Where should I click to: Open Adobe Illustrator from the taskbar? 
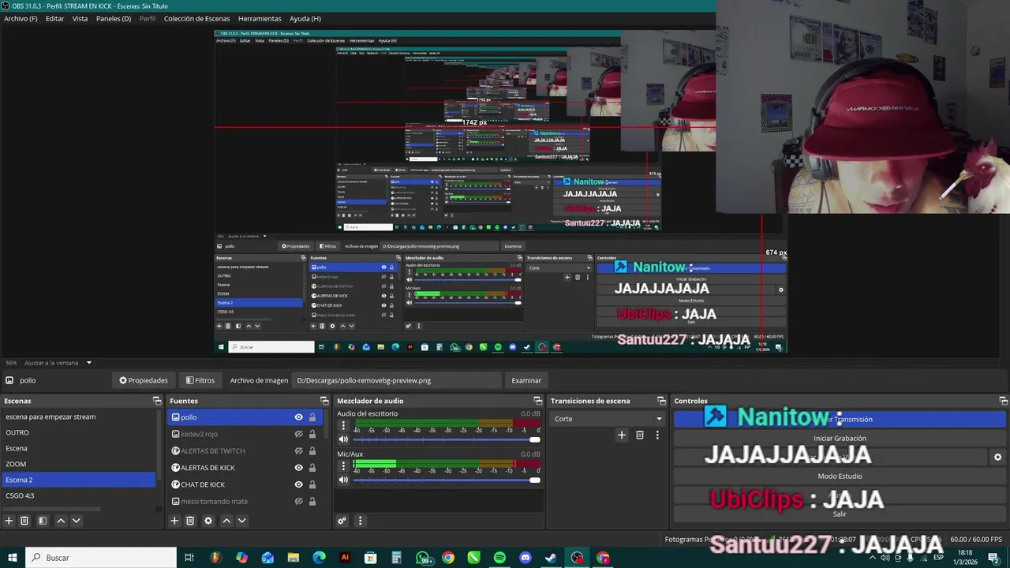click(x=345, y=558)
